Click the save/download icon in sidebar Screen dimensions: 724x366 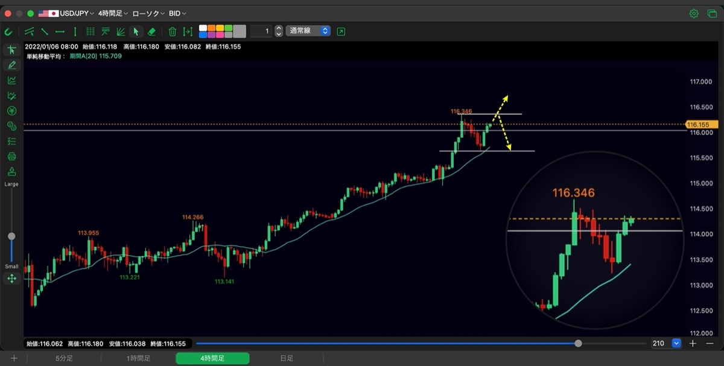pos(11,172)
